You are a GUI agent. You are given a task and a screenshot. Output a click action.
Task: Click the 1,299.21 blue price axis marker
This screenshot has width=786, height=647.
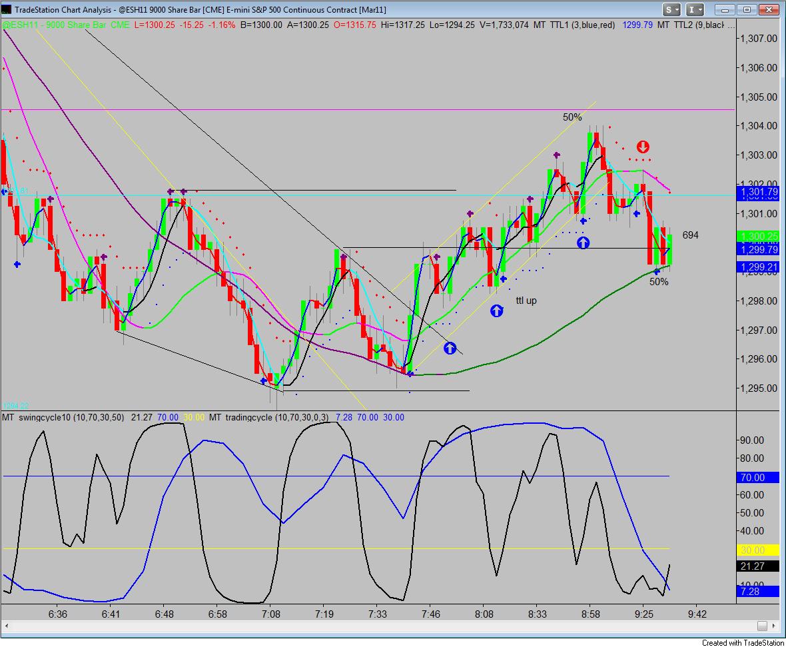coord(757,267)
